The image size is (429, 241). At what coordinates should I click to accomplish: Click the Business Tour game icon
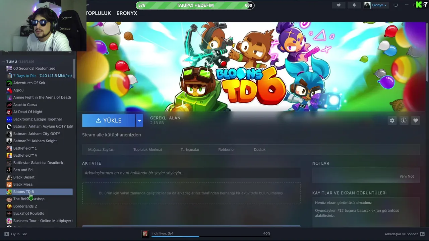9,221
